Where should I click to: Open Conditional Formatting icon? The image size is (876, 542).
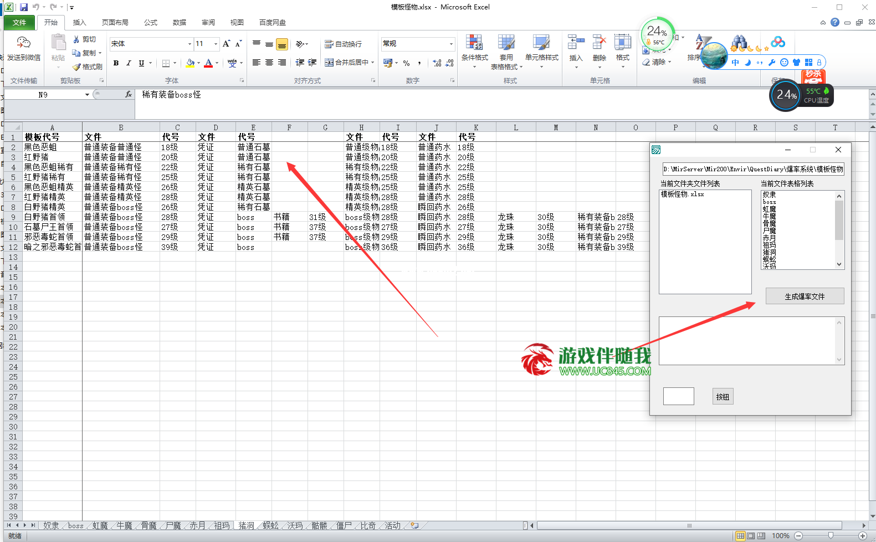474,43
